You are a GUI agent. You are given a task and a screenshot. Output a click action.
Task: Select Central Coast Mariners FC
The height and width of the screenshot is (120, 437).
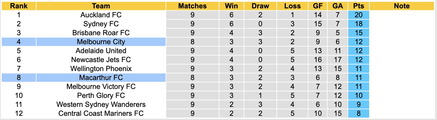(x=101, y=113)
